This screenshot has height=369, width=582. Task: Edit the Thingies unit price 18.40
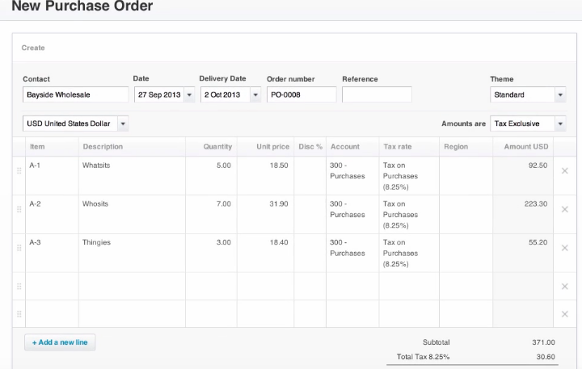265,253
